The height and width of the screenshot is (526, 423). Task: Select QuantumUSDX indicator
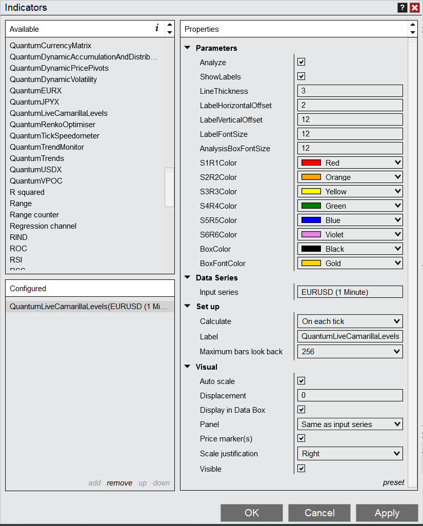[35, 170]
